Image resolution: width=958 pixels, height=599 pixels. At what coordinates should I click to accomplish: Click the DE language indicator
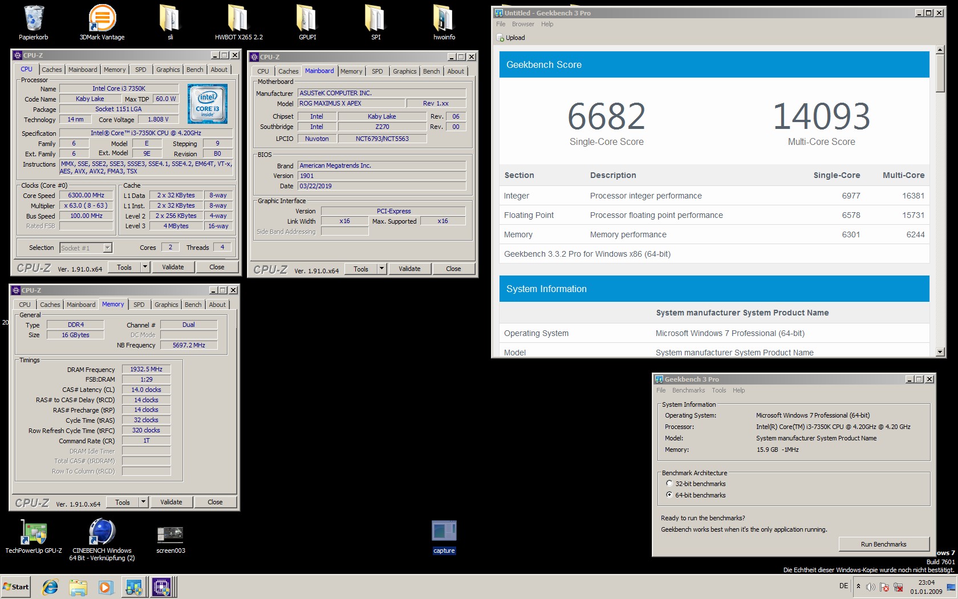(x=844, y=586)
